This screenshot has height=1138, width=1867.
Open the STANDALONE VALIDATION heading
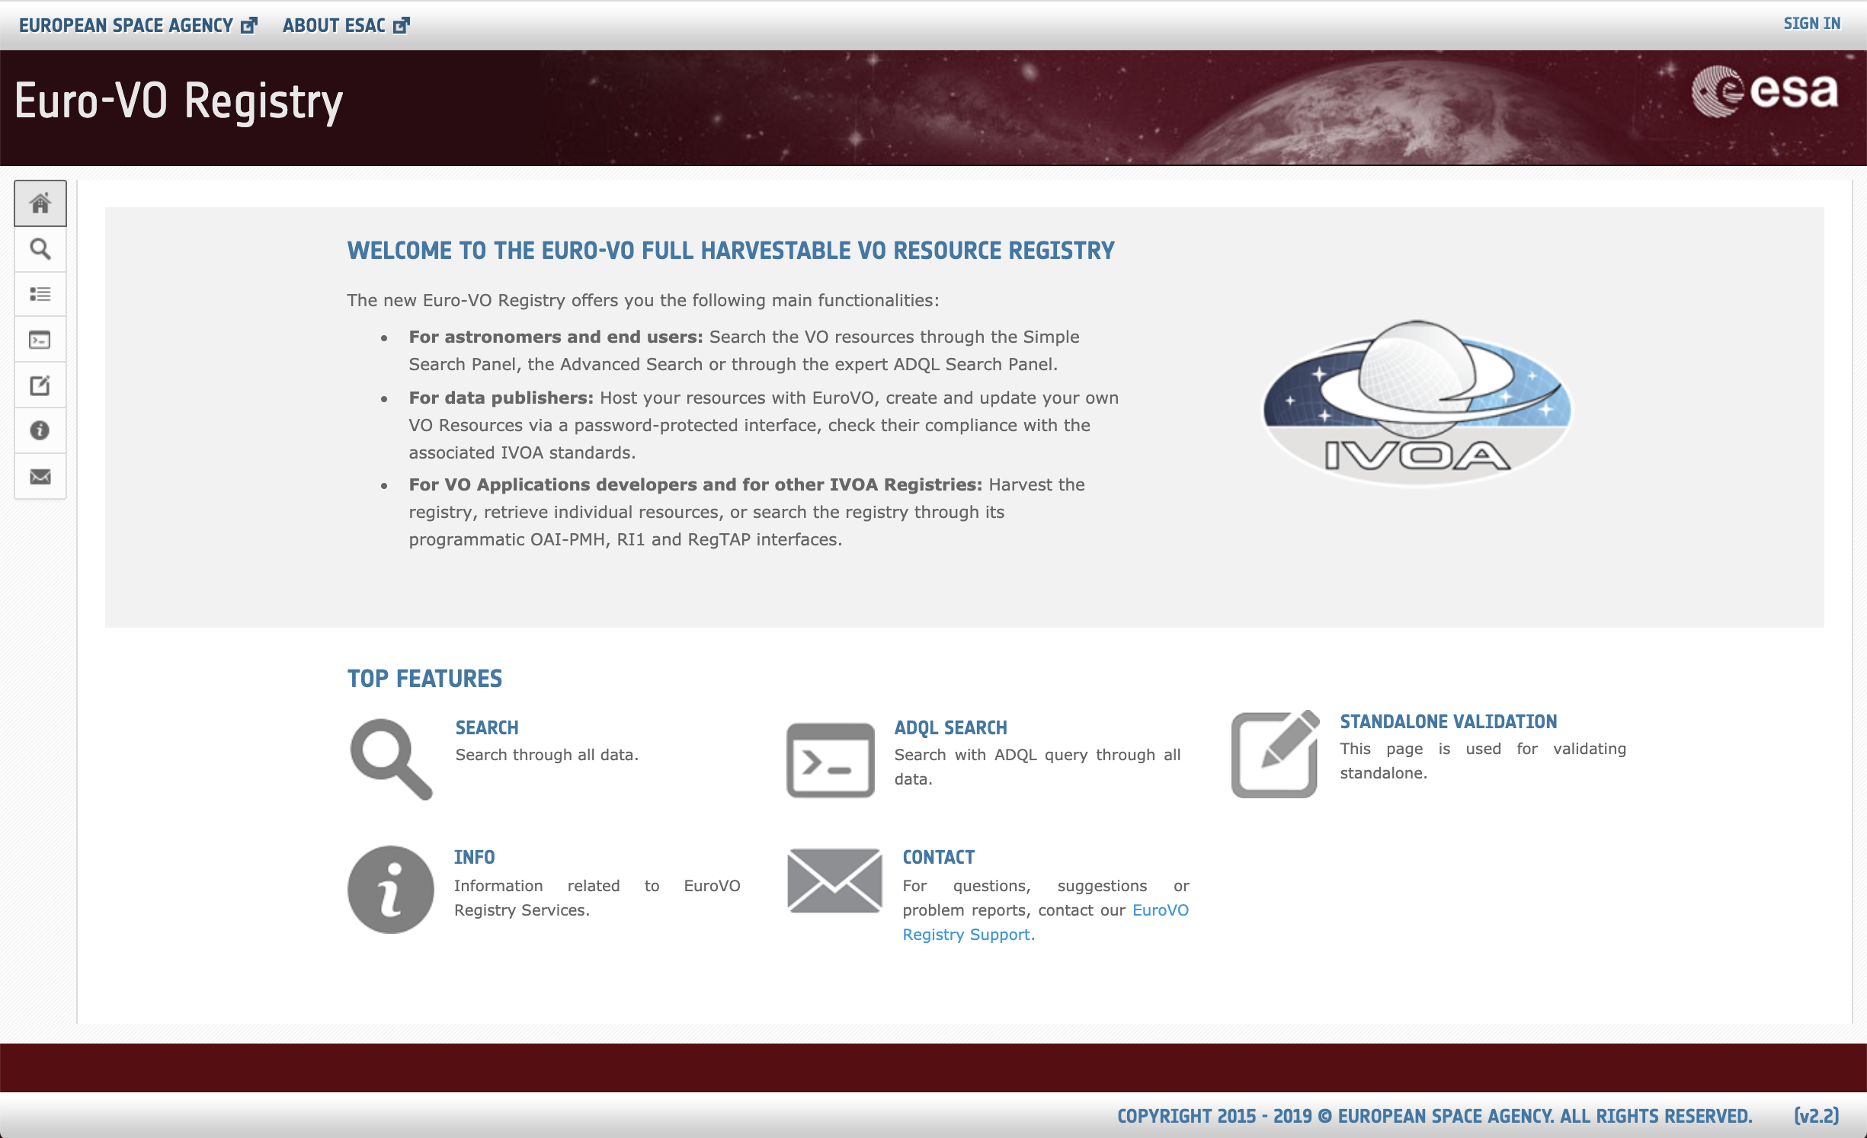click(x=1448, y=721)
